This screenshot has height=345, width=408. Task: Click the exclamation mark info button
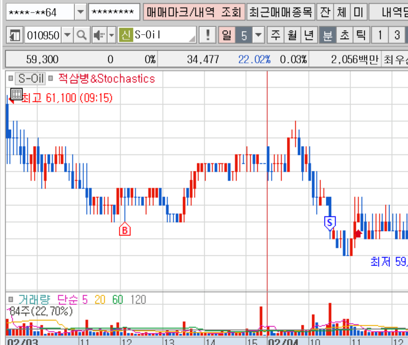tap(207, 35)
